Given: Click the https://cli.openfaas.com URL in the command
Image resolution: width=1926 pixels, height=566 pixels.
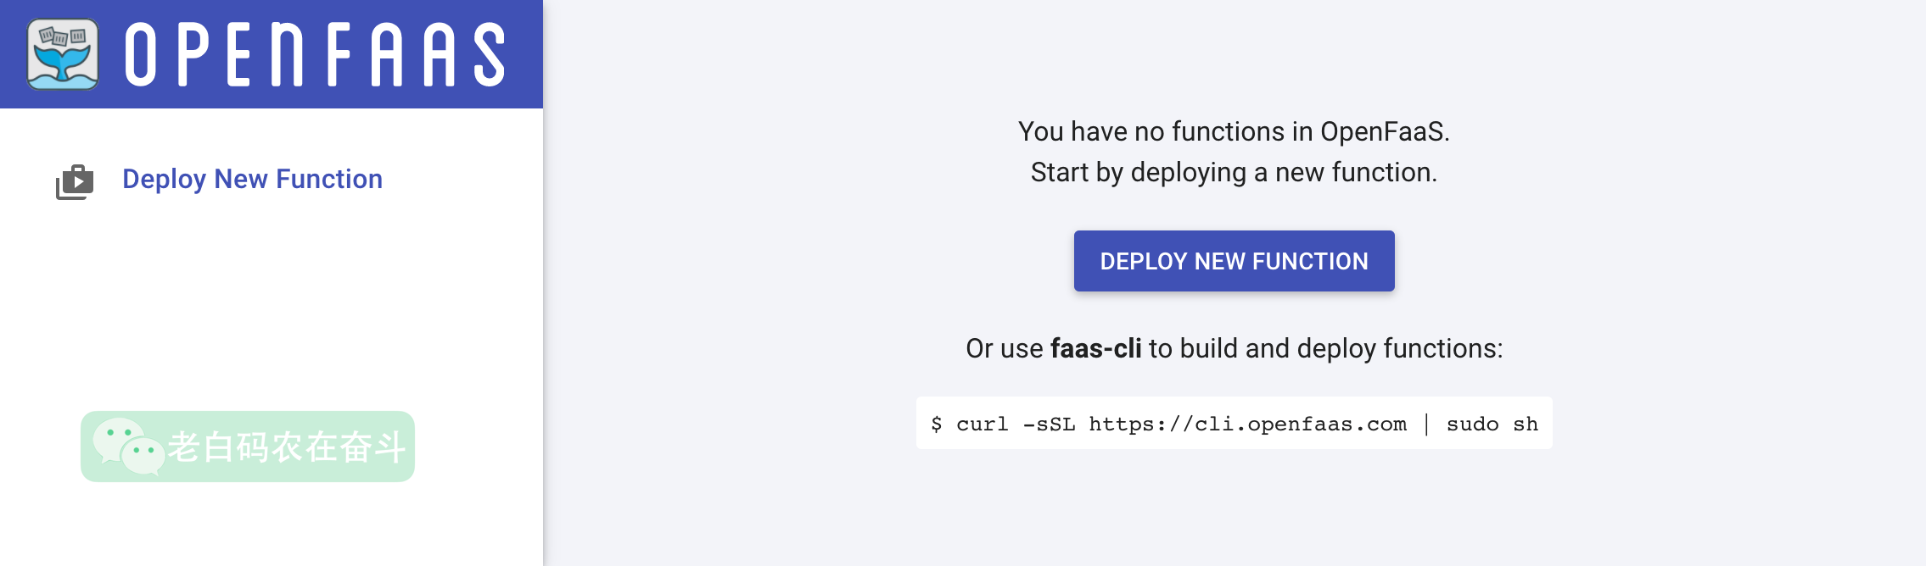Looking at the screenshot, I should [1247, 424].
